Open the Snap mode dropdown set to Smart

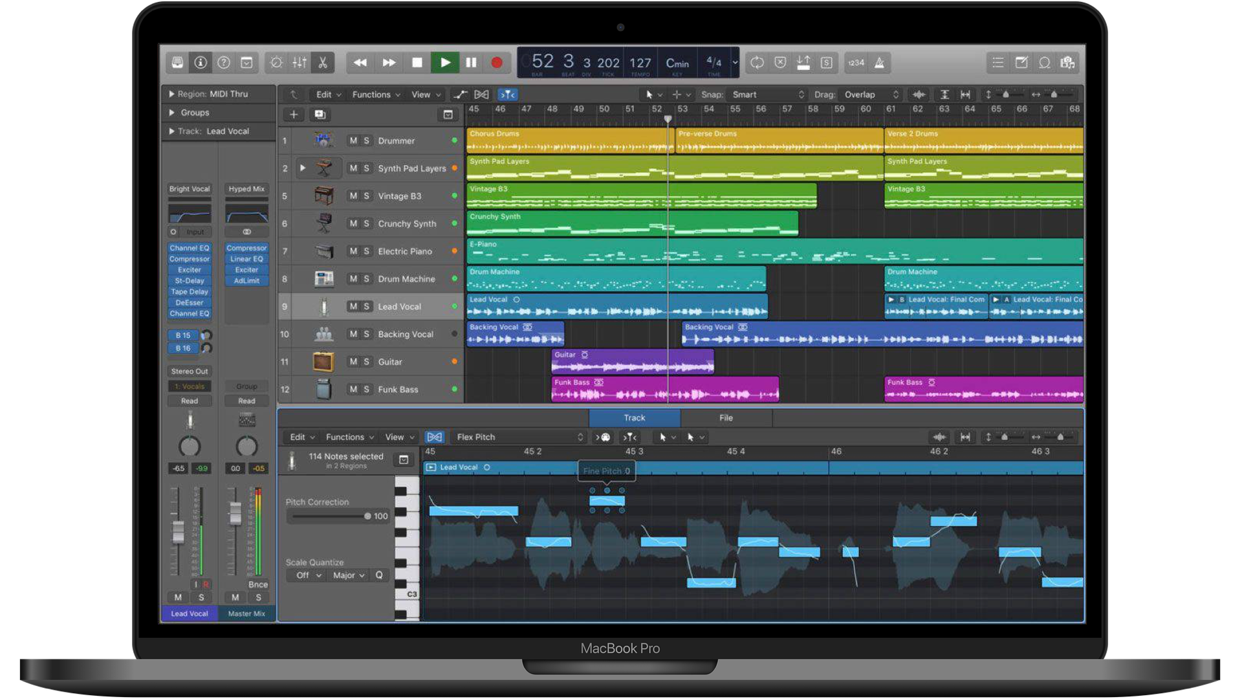tap(767, 94)
